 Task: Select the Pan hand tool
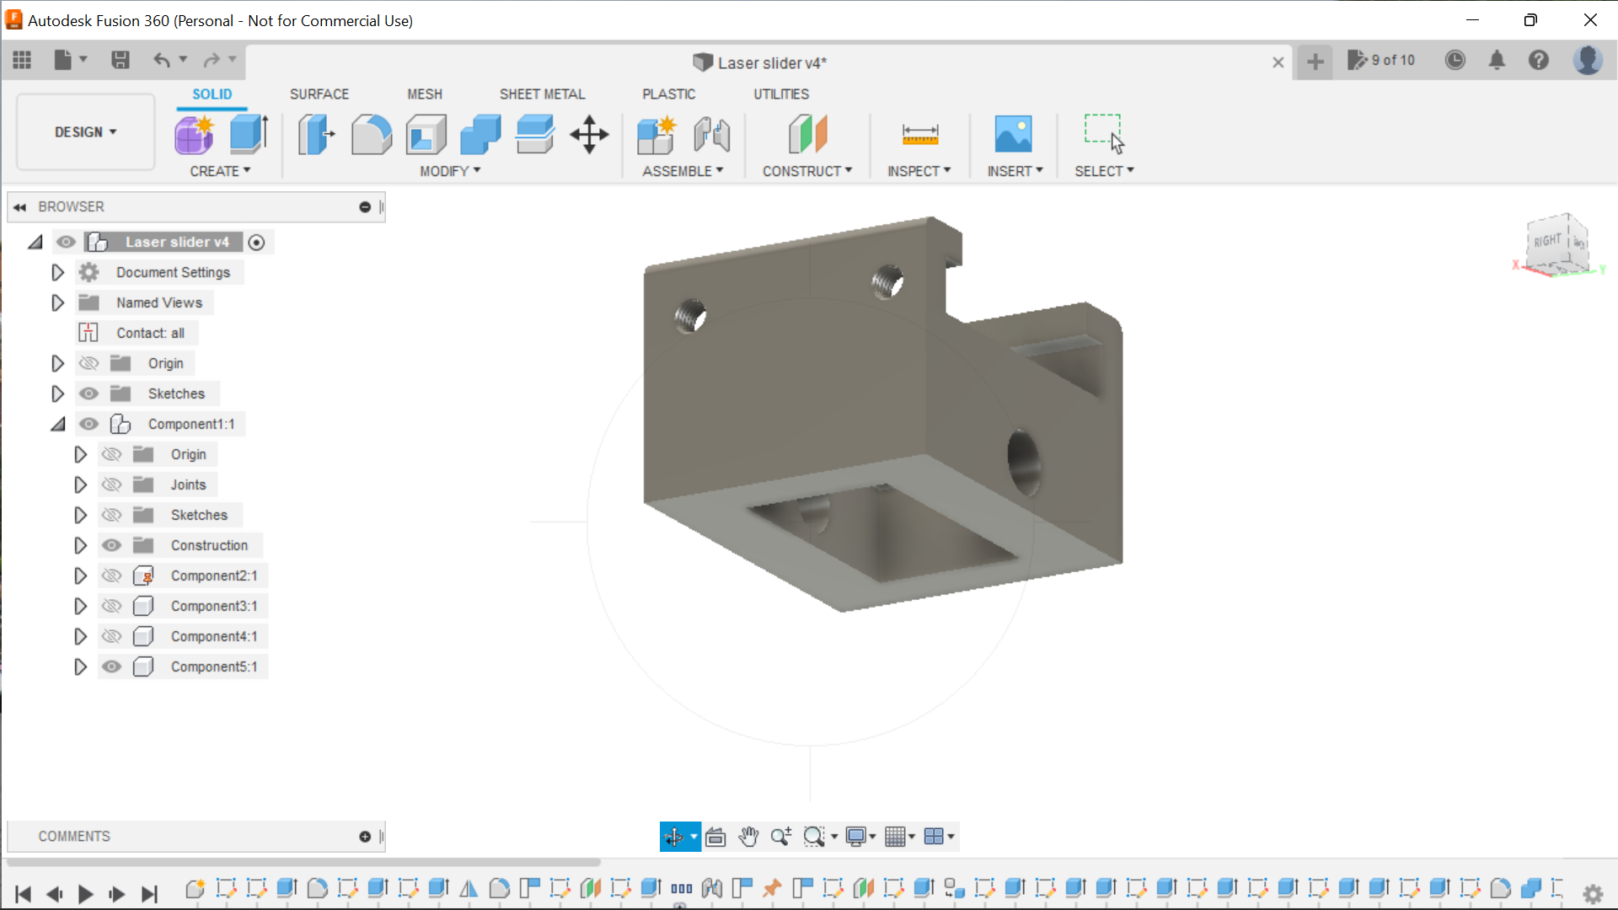click(748, 837)
